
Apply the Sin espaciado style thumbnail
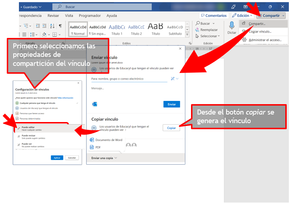[97, 29]
